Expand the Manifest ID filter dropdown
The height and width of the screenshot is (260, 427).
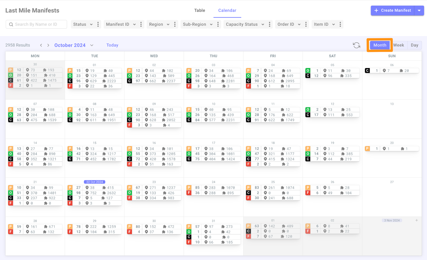tap(134, 24)
